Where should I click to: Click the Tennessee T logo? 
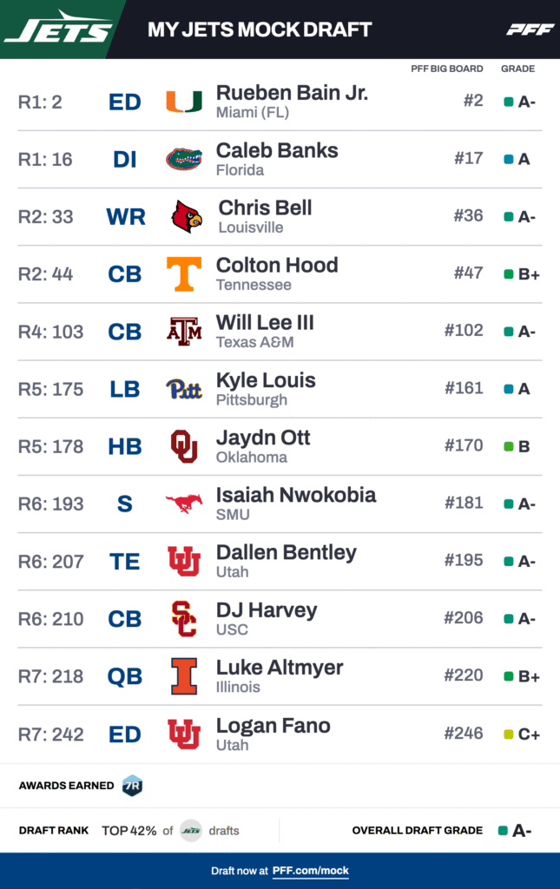[x=184, y=273]
